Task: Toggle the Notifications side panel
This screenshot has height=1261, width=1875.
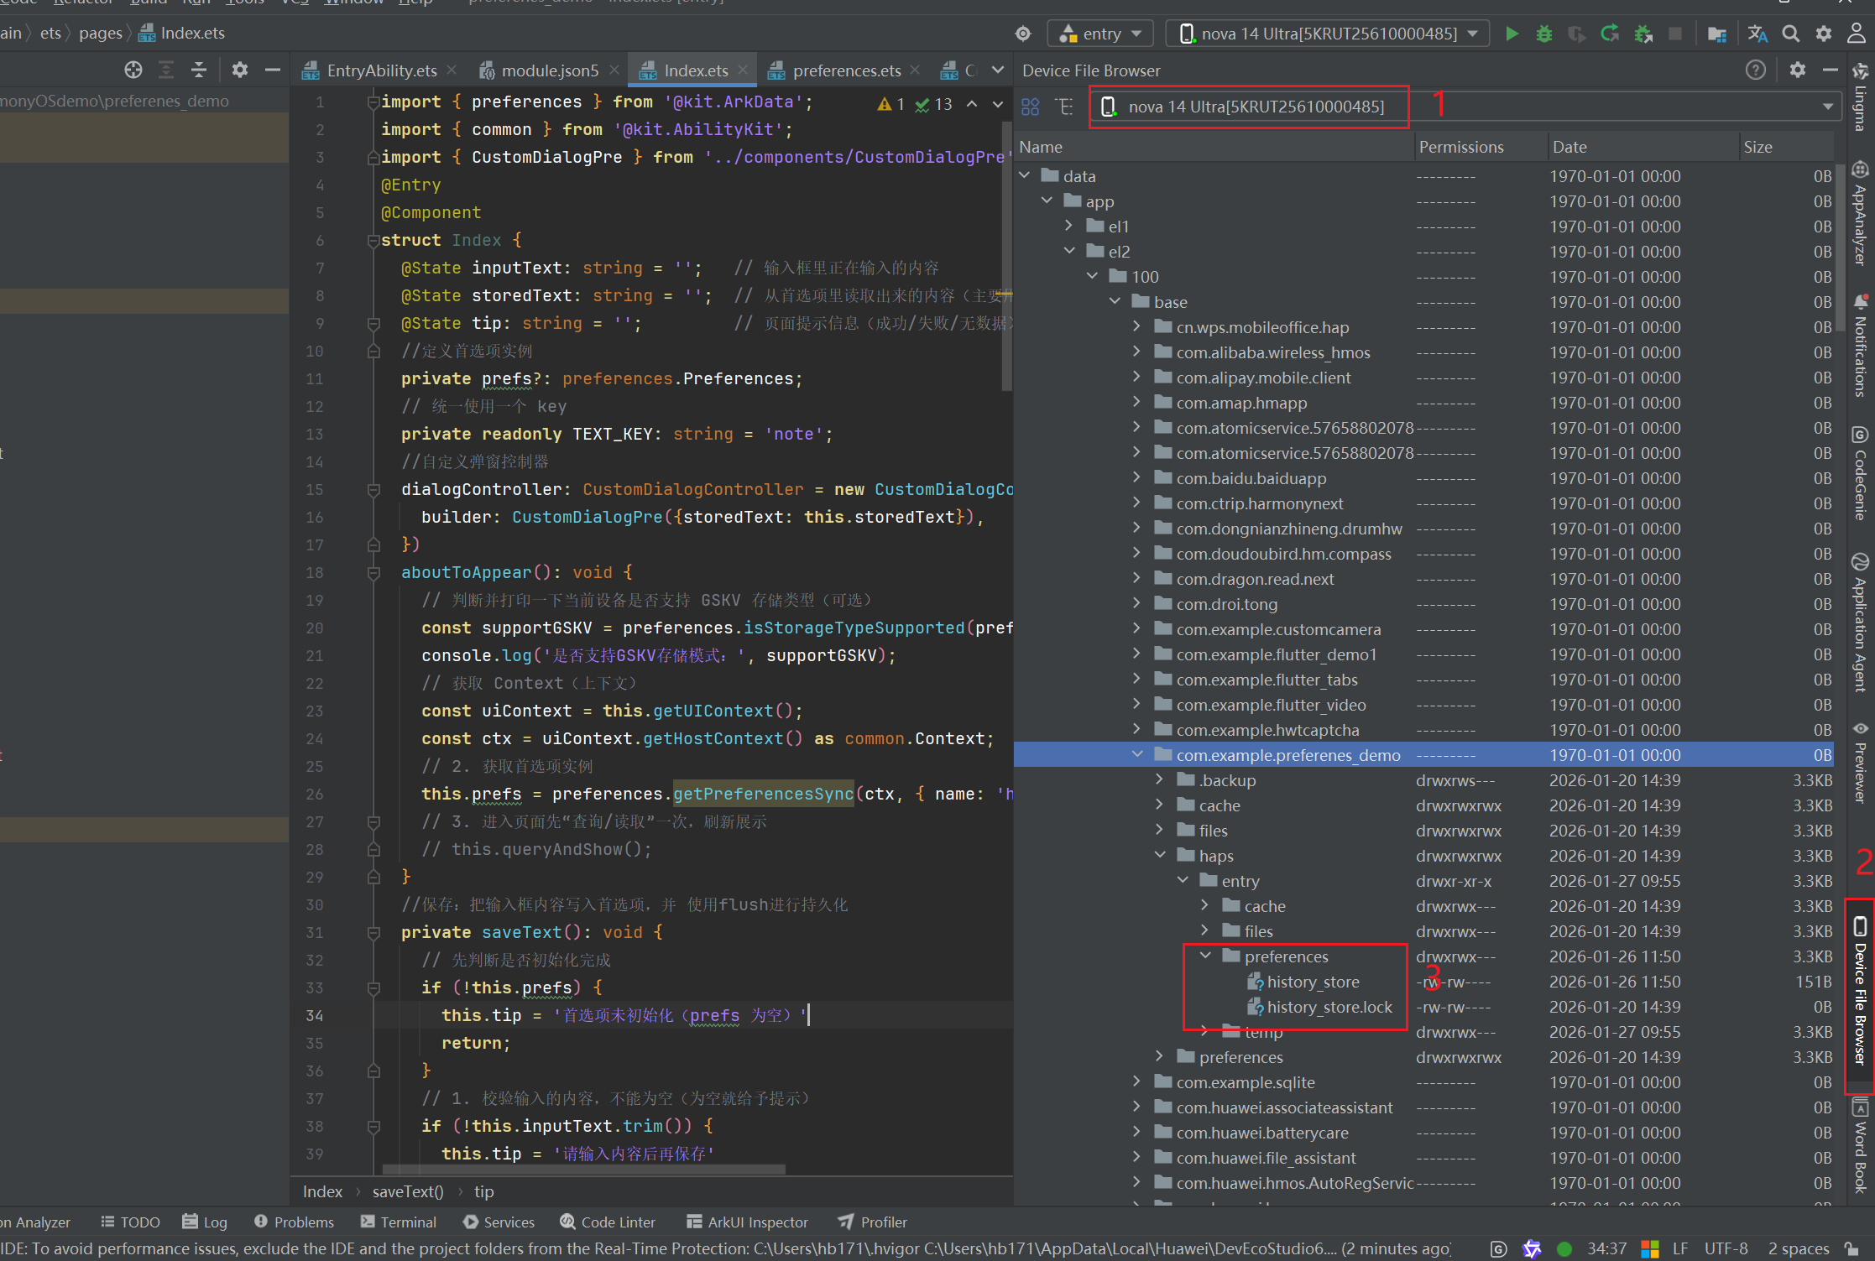Action: (1861, 346)
